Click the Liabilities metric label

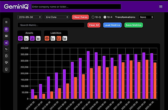point(56,33)
